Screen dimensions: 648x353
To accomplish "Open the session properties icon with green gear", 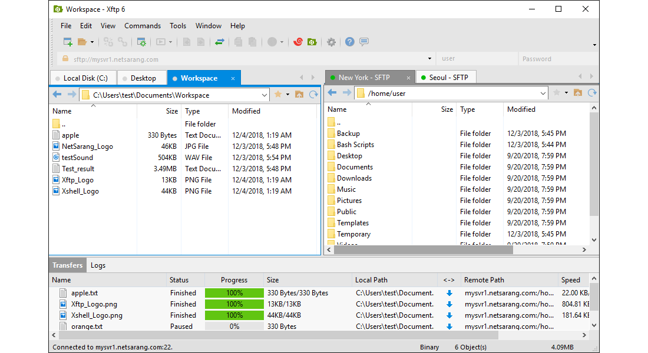I will point(141,42).
